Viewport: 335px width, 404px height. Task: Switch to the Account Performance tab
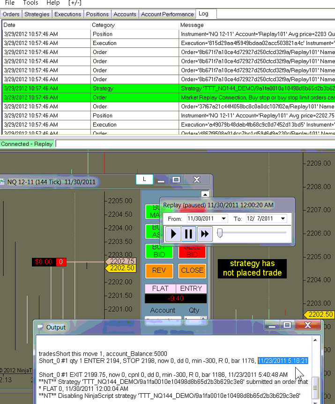point(167,14)
